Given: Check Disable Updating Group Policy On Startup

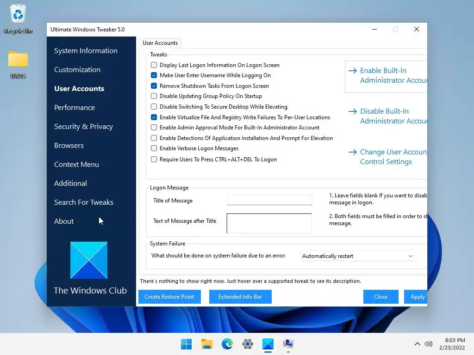Looking at the screenshot, I should coord(154,96).
